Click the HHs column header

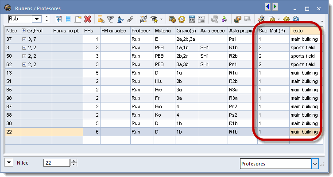(92, 31)
